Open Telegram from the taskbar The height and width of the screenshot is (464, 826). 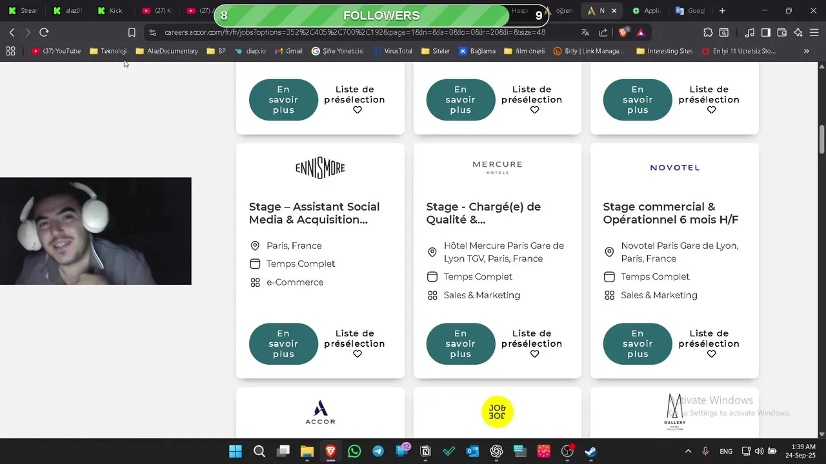(378, 451)
